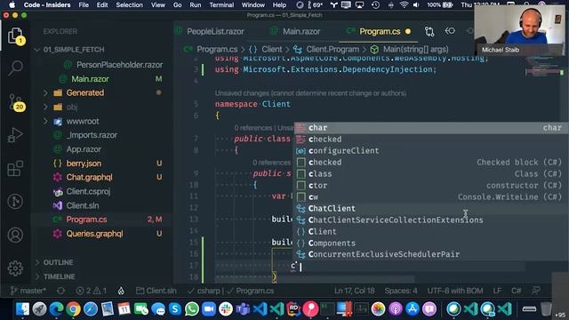Image resolution: width=569 pixels, height=320 pixels.
Task: Open the Run menu
Action: click(x=196, y=5)
